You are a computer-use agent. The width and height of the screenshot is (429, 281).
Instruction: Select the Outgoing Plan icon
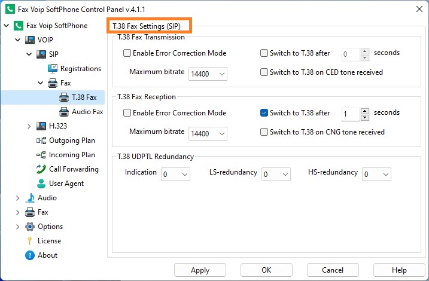[x=41, y=140]
